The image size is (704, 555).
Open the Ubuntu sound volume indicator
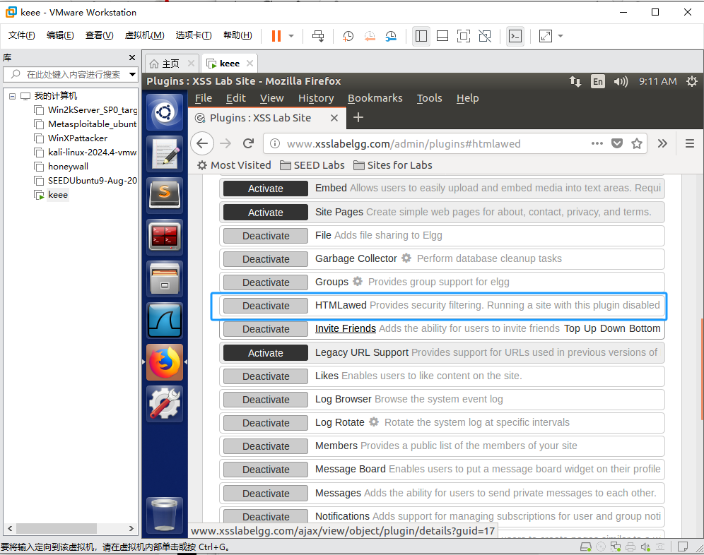click(x=621, y=81)
